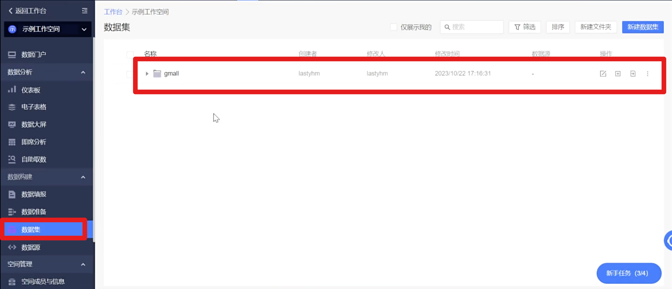Click the workspace avatar badge 示

click(12, 29)
